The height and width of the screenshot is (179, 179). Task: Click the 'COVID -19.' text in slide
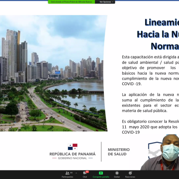tap(132, 84)
